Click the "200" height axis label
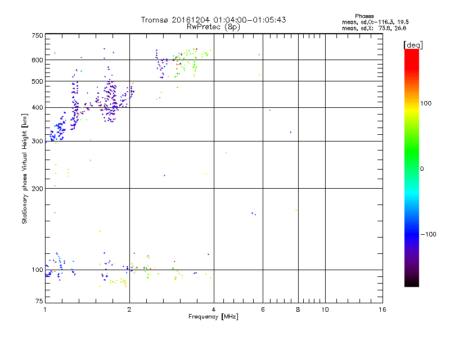The height and width of the screenshot is (337, 450). (37, 189)
